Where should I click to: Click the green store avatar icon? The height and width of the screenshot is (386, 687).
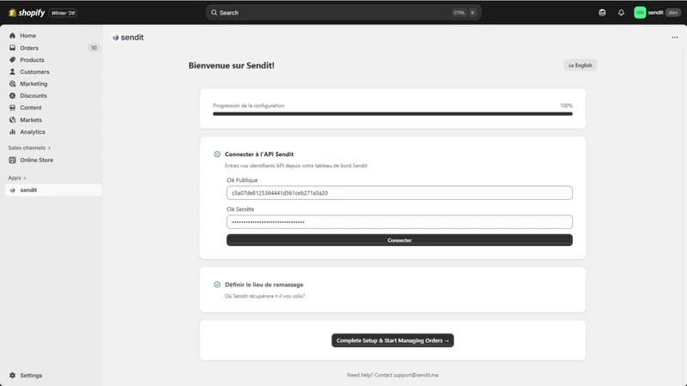[640, 13]
